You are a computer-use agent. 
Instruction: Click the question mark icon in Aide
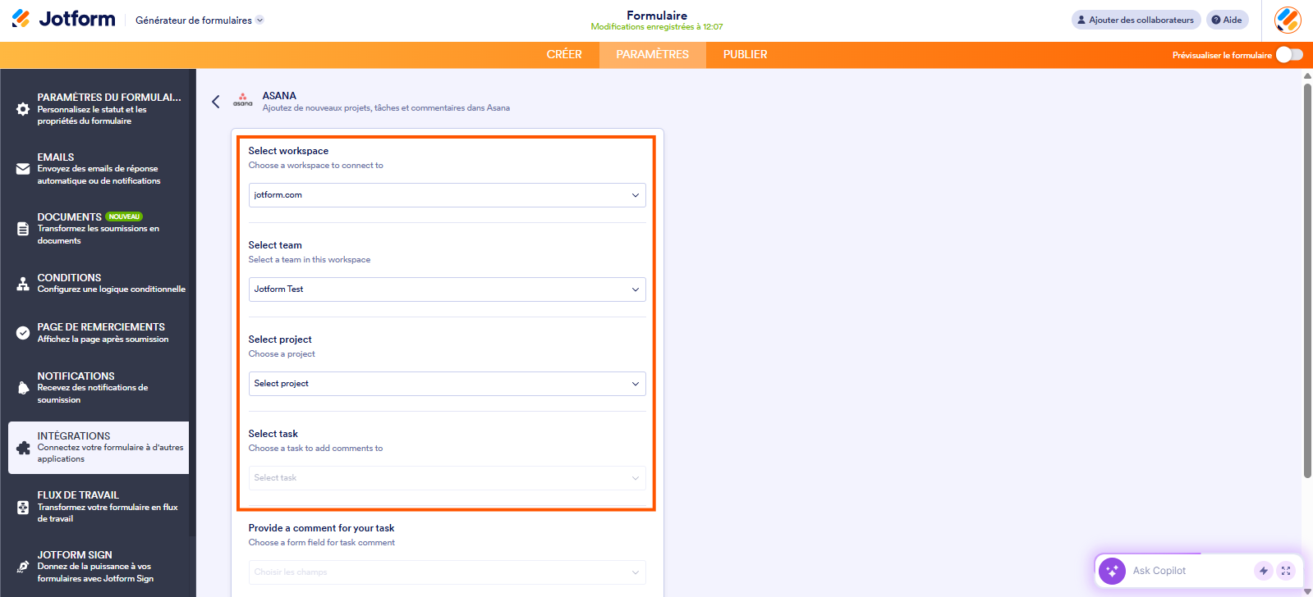1216,20
